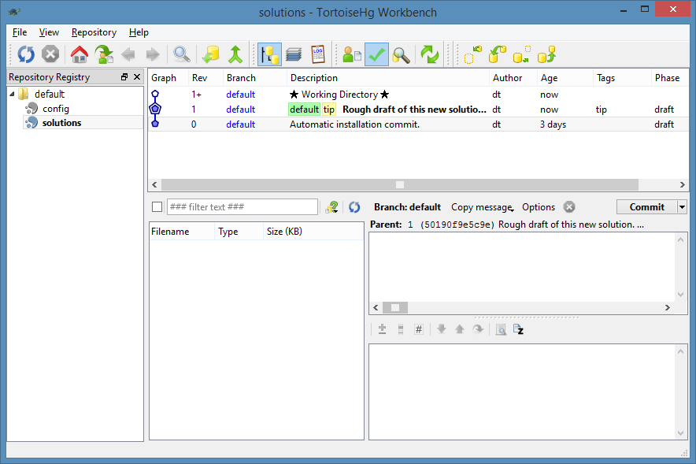
Task: Select the Rough draft revision 1 row
Action: 418,110
